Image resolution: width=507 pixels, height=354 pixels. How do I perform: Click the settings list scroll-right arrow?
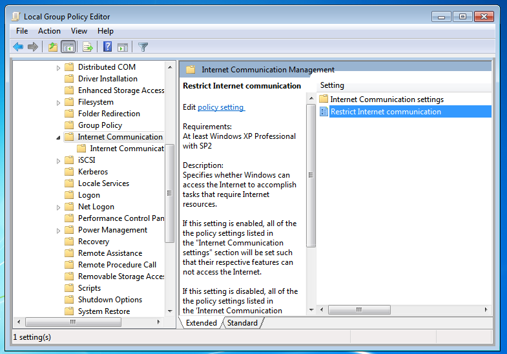[x=486, y=309]
